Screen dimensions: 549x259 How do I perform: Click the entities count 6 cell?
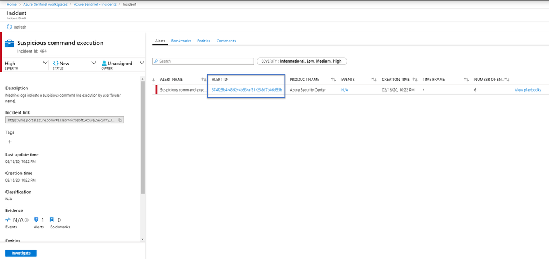point(475,90)
